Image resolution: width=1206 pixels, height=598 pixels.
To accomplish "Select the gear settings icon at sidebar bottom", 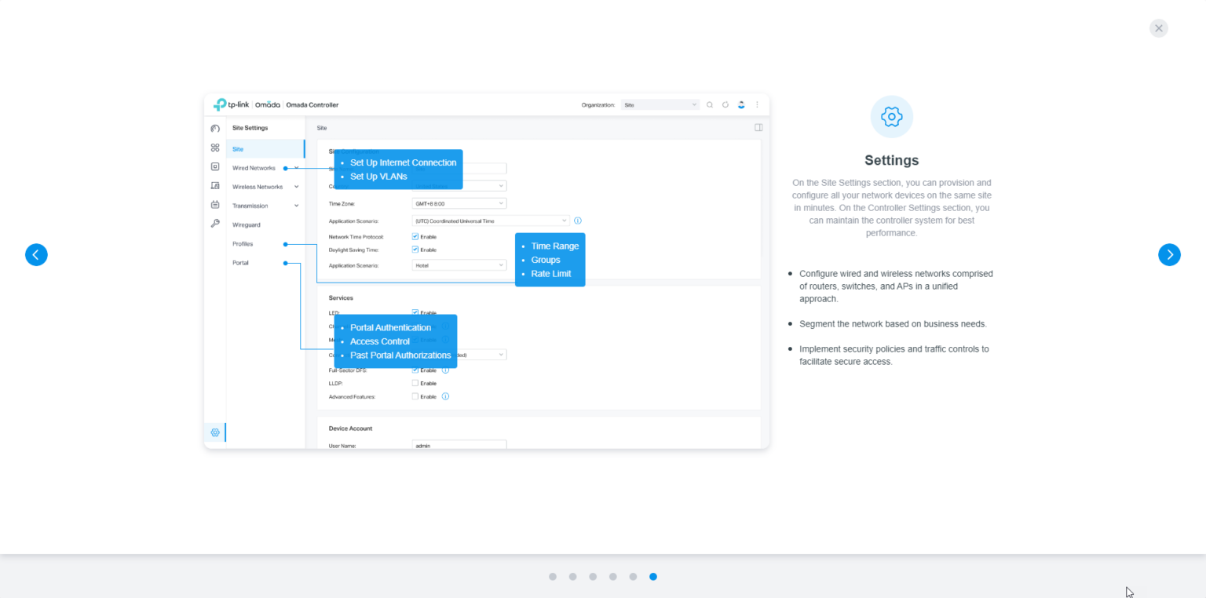I will pos(215,432).
